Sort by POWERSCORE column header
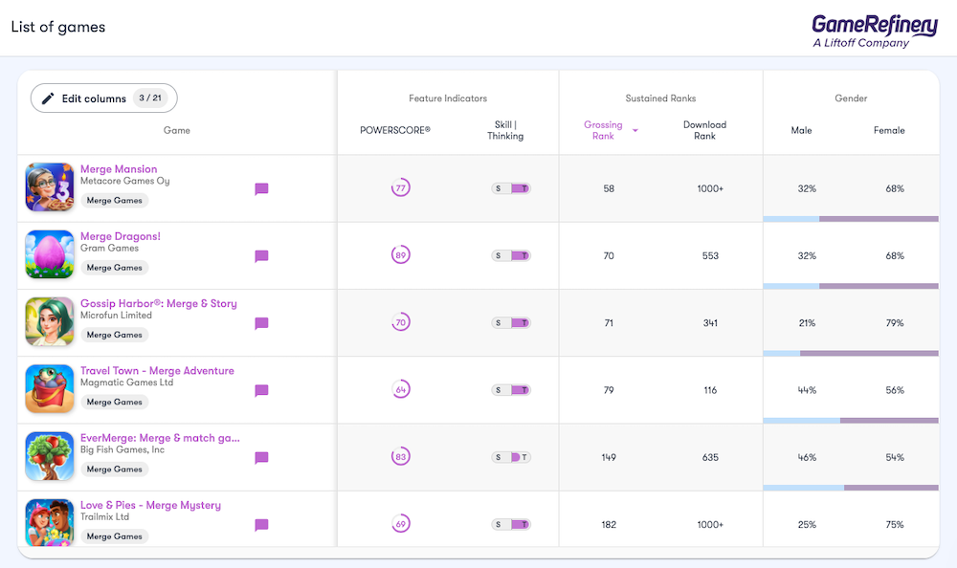 point(395,130)
